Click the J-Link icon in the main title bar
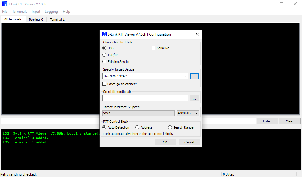This screenshot has width=302, height=177. coord(4,4)
